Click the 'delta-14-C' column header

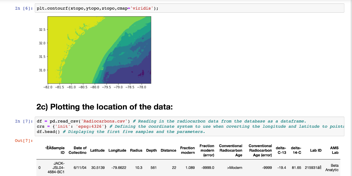click(x=296, y=150)
